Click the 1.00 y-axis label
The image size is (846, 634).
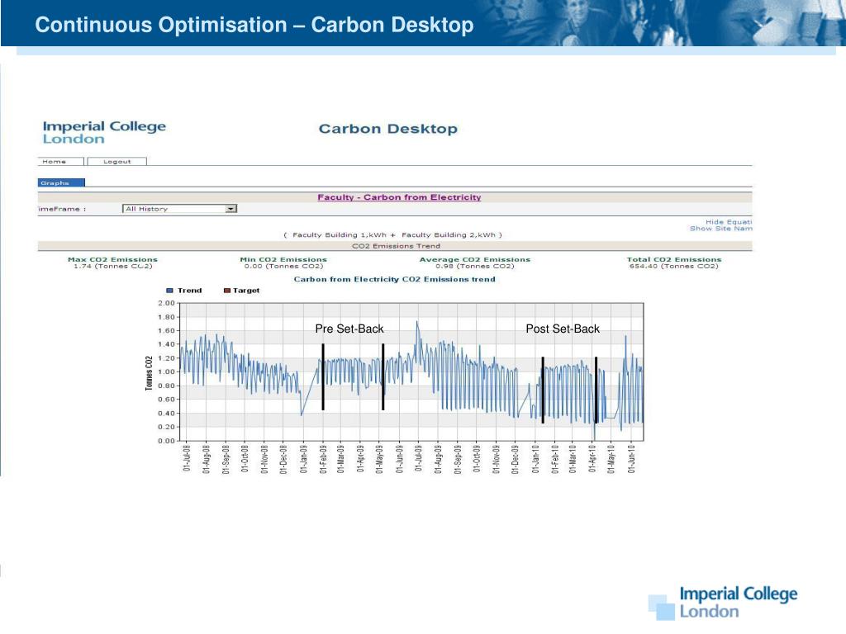(166, 372)
